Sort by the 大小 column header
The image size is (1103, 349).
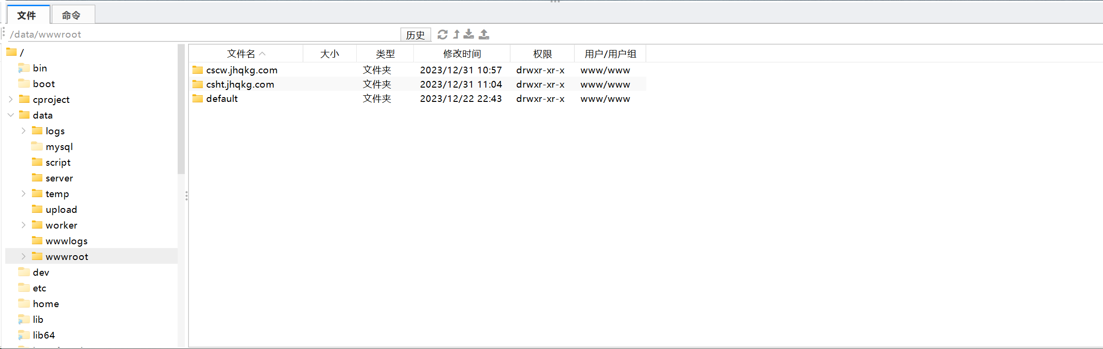pos(330,54)
